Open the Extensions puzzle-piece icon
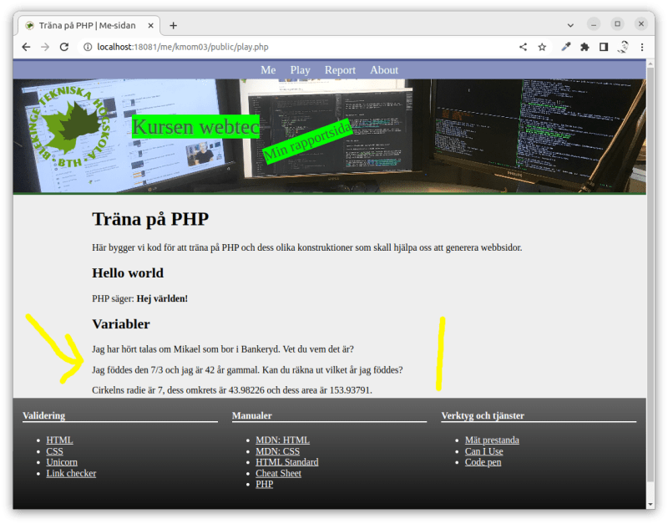668x524 pixels. (x=585, y=47)
